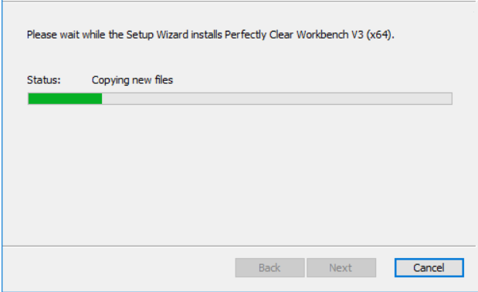The height and width of the screenshot is (292, 478).
Task: Click the green filled portion of progress bar
Action: (x=65, y=99)
